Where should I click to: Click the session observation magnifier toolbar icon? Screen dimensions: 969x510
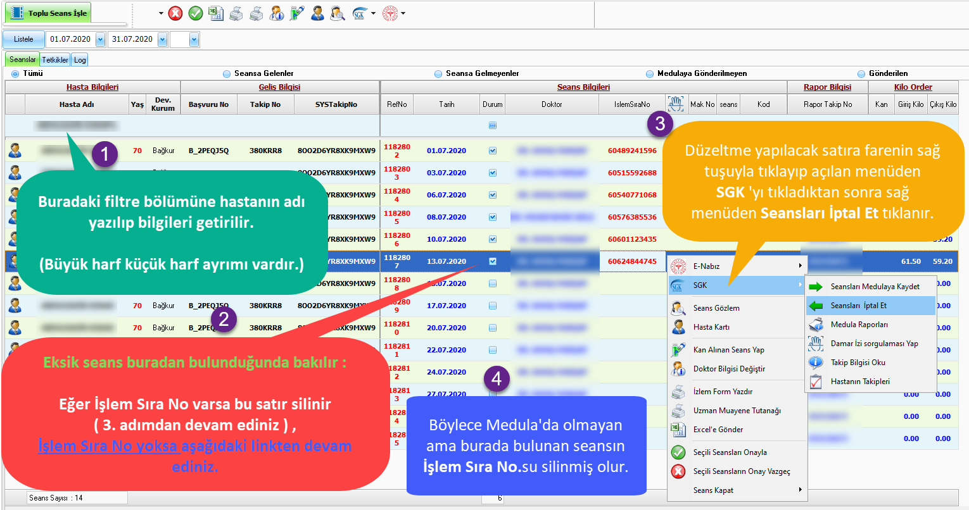tap(338, 13)
